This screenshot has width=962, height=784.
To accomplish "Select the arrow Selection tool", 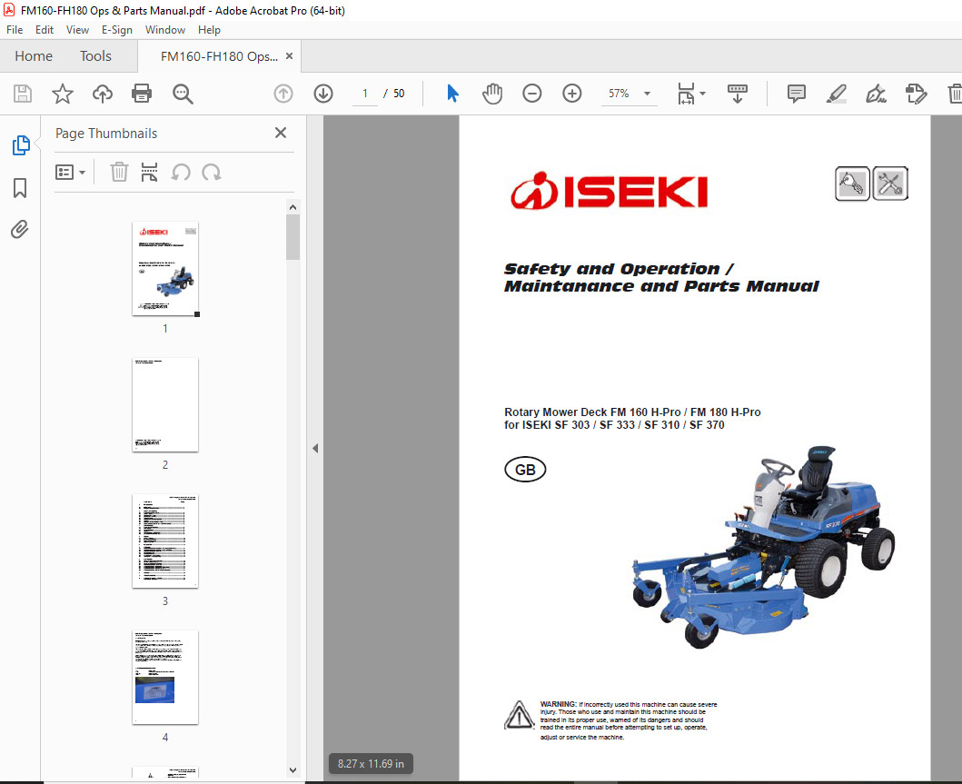I will click(x=452, y=94).
